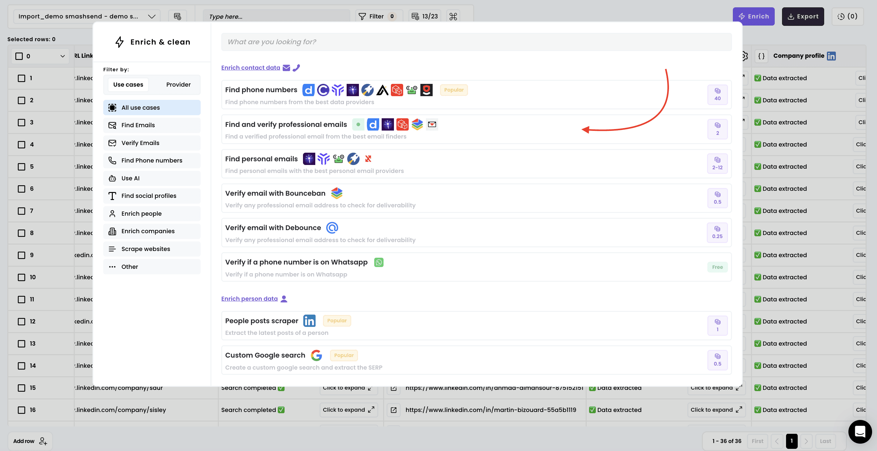Select Enrich companies use case
877x451 pixels.
pyautogui.click(x=148, y=231)
